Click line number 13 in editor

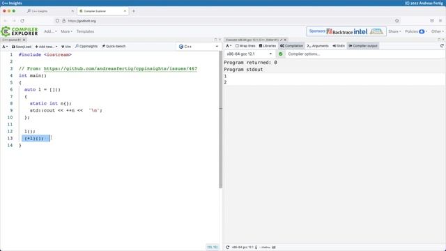(x=10, y=138)
